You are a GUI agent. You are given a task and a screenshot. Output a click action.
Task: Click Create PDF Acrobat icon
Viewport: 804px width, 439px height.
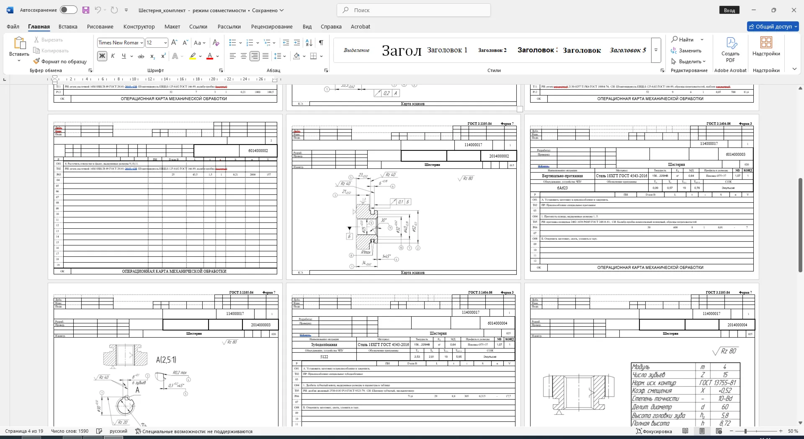(x=730, y=49)
